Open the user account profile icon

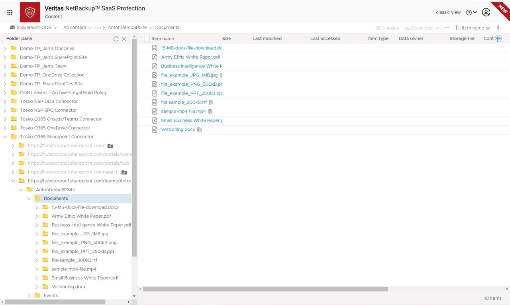(486, 12)
